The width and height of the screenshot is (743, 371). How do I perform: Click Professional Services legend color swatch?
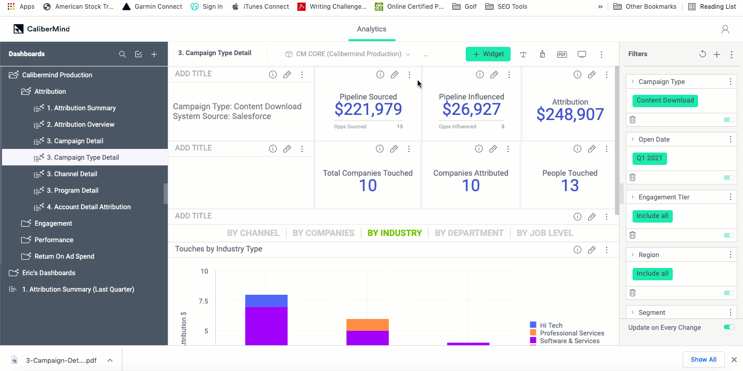click(x=533, y=333)
